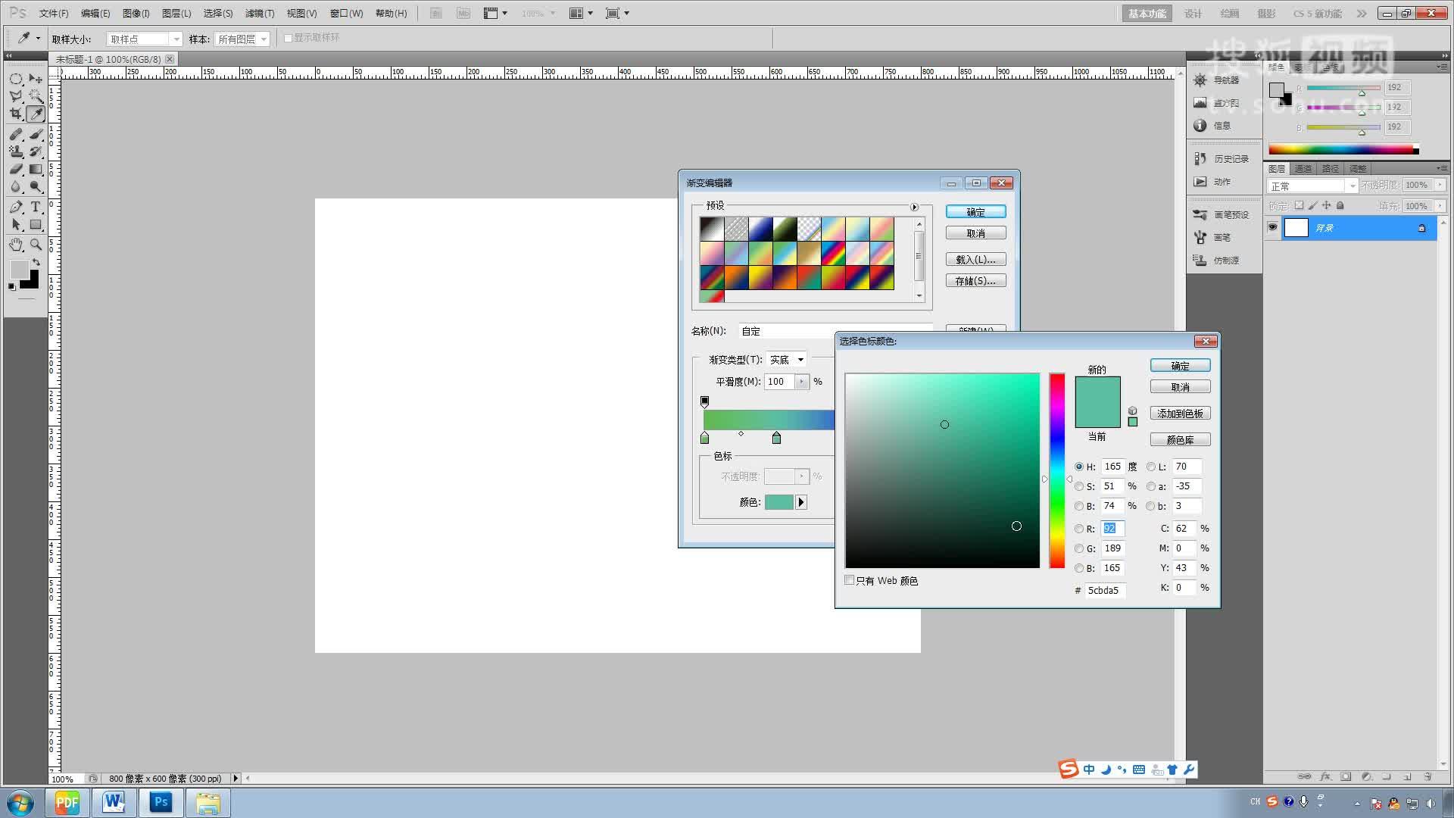
Task: Select the Hand tool
Action: click(x=16, y=245)
